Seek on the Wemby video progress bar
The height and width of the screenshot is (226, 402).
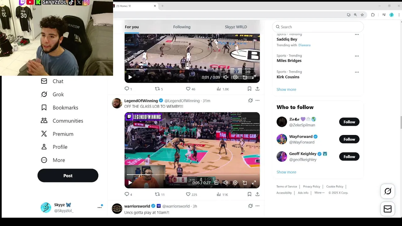click(192, 175)
